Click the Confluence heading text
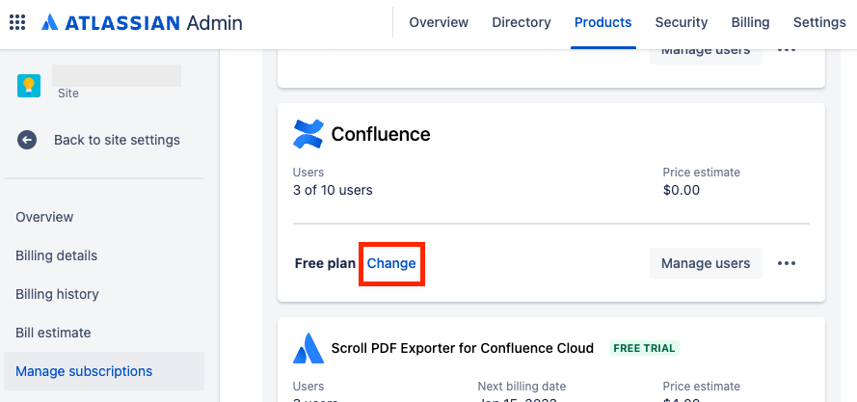This screenshot has height=402, width=857. click(x=381, y=134)
